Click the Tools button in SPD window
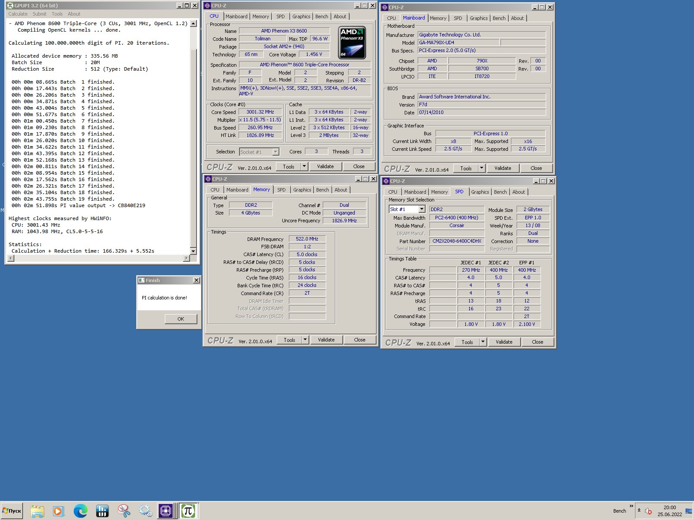The width and height of the screenshot is (694, 520). pos(467,342)
